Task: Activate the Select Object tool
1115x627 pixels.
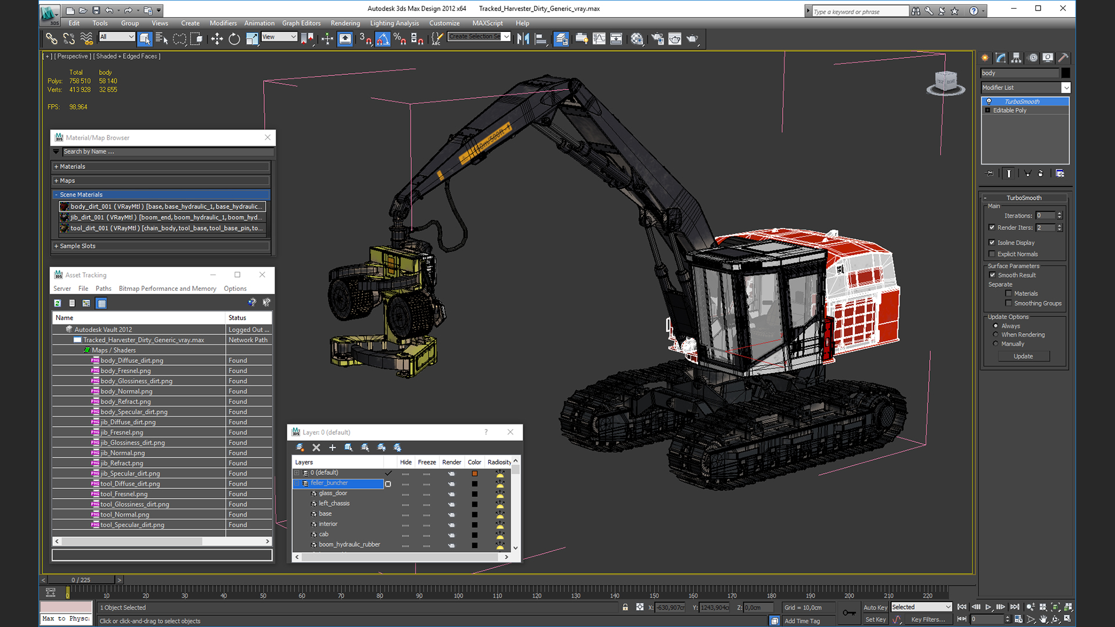Action: [145, 38]
